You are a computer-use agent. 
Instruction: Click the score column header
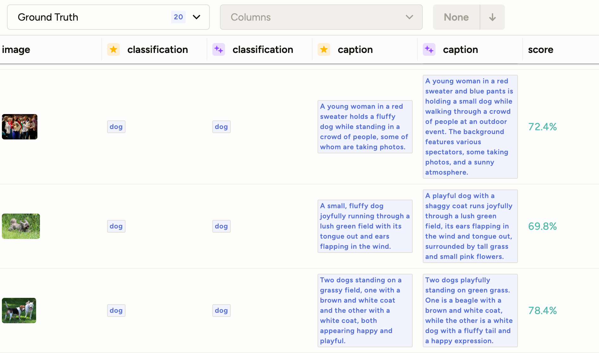[x=541, y=49]
